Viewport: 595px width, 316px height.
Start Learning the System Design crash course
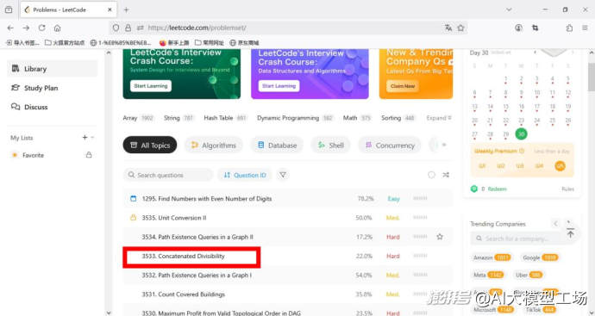[151, 86]
